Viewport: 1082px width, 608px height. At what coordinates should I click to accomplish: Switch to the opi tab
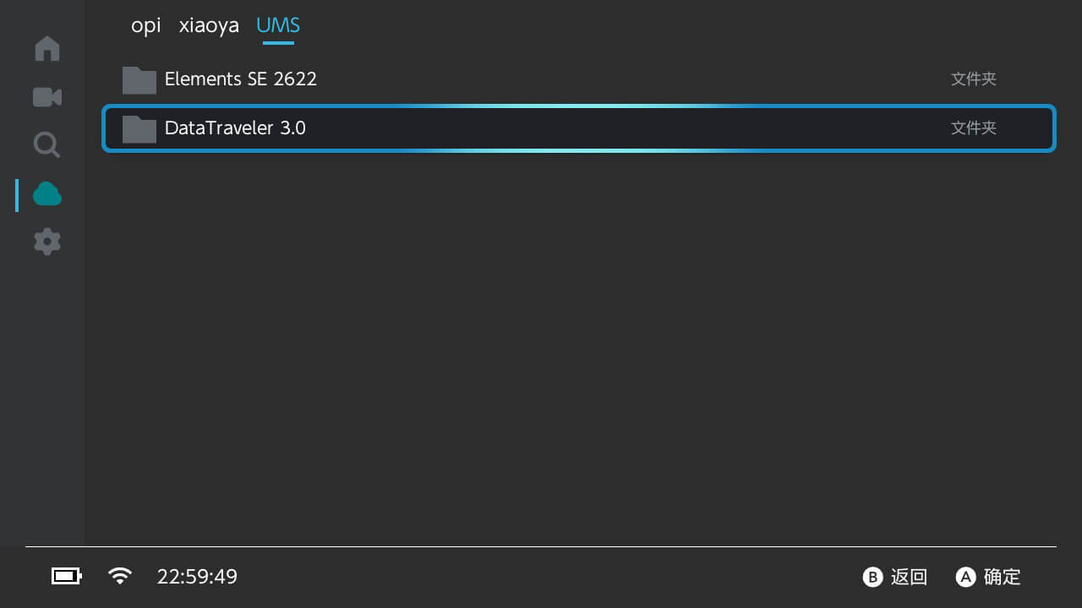coord(145,26)
